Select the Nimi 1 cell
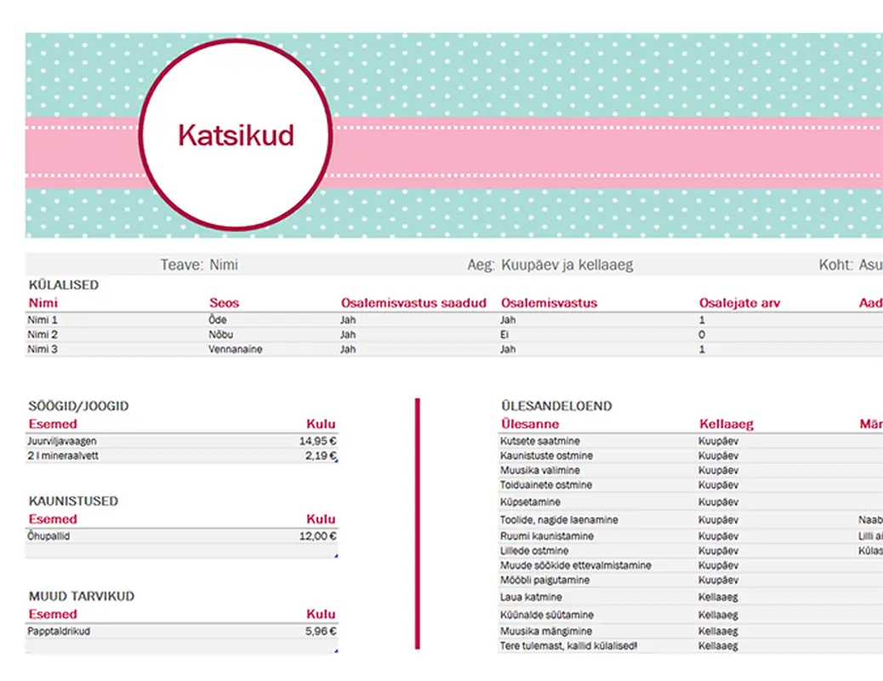 [43, 319]
